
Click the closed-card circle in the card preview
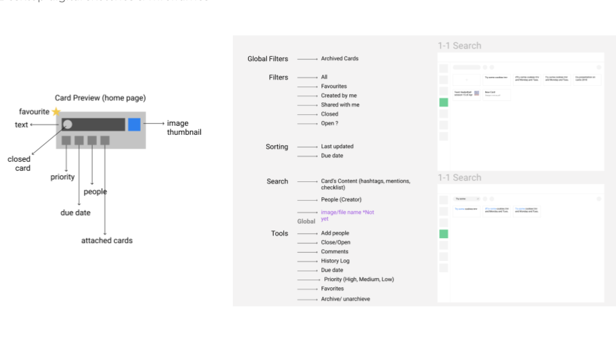point(67,125)
